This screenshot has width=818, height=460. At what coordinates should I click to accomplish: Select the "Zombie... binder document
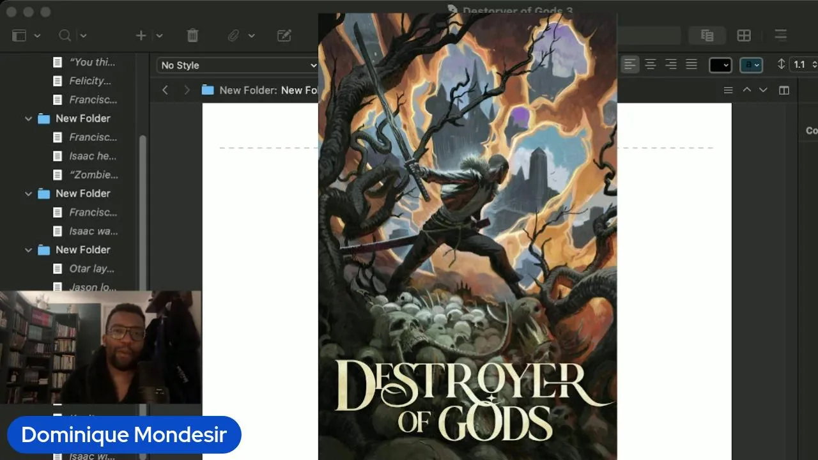(93, 174)
